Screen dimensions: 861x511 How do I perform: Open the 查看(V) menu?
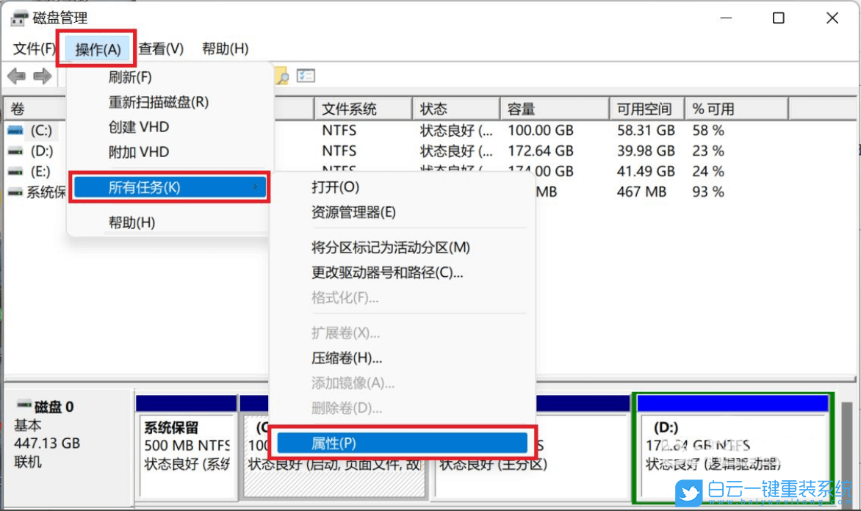[x=161, y=48]
